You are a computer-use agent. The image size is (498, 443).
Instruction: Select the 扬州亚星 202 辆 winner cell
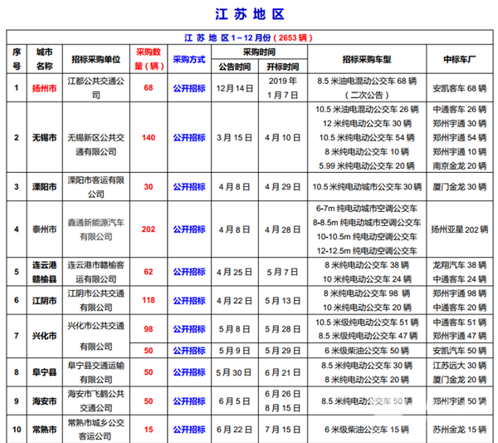pyautogui.click(x=460, y=228)
